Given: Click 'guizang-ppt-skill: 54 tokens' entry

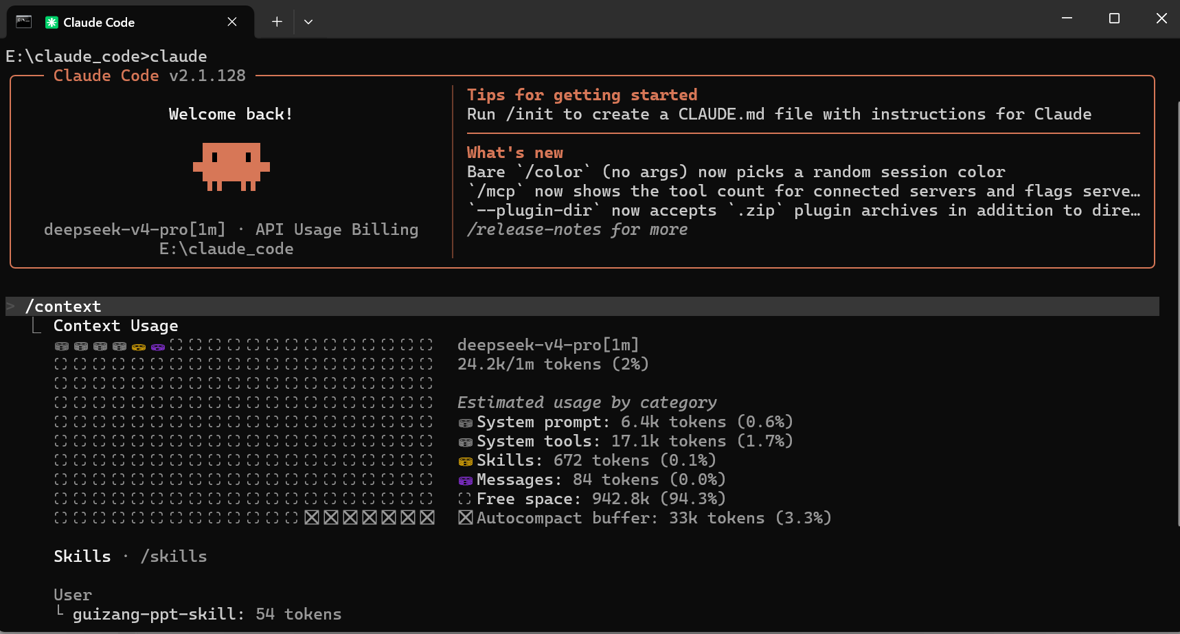Looking at the screenshot, I should coord(207,614).
